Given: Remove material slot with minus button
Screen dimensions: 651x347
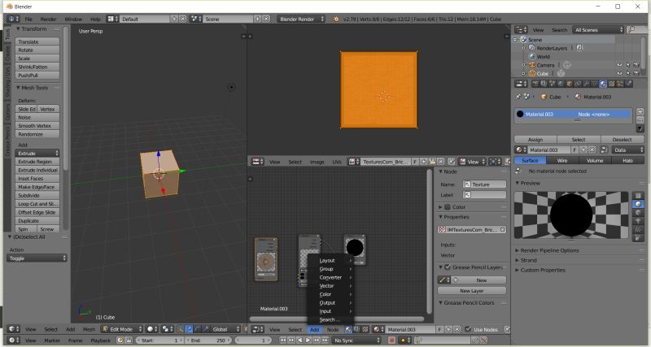Looking at the screenshot, I should 640,119.
